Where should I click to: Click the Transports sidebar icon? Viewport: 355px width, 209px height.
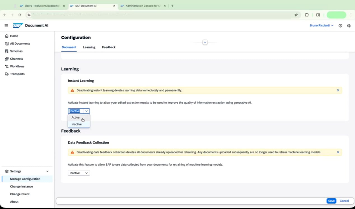[7, 74]
